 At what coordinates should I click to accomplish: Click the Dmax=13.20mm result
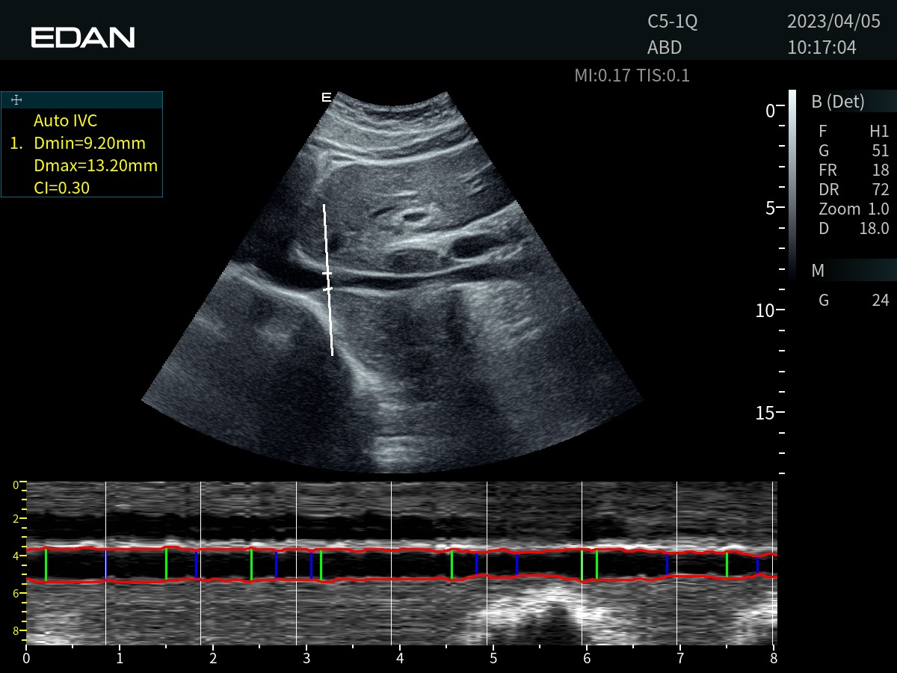pos(95,166)
